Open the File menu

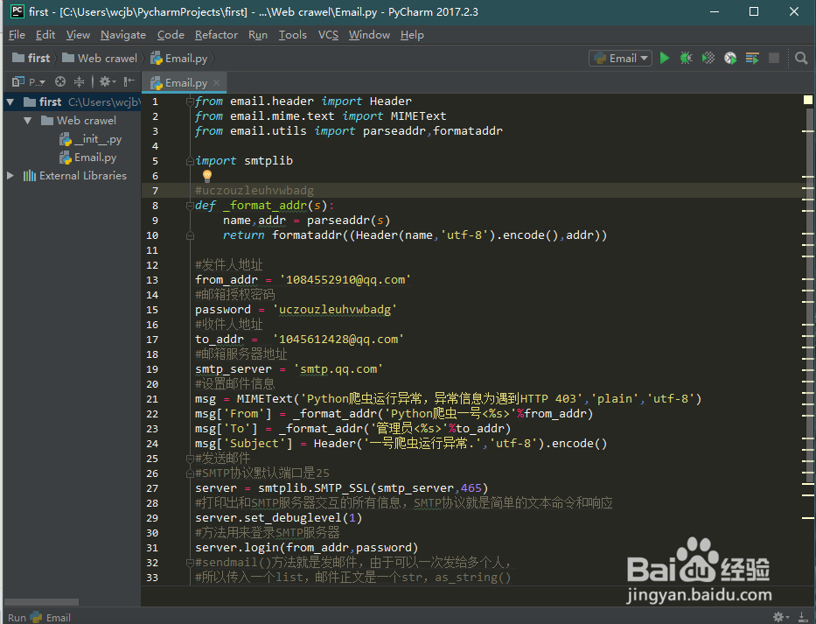[x=17, y=35]
